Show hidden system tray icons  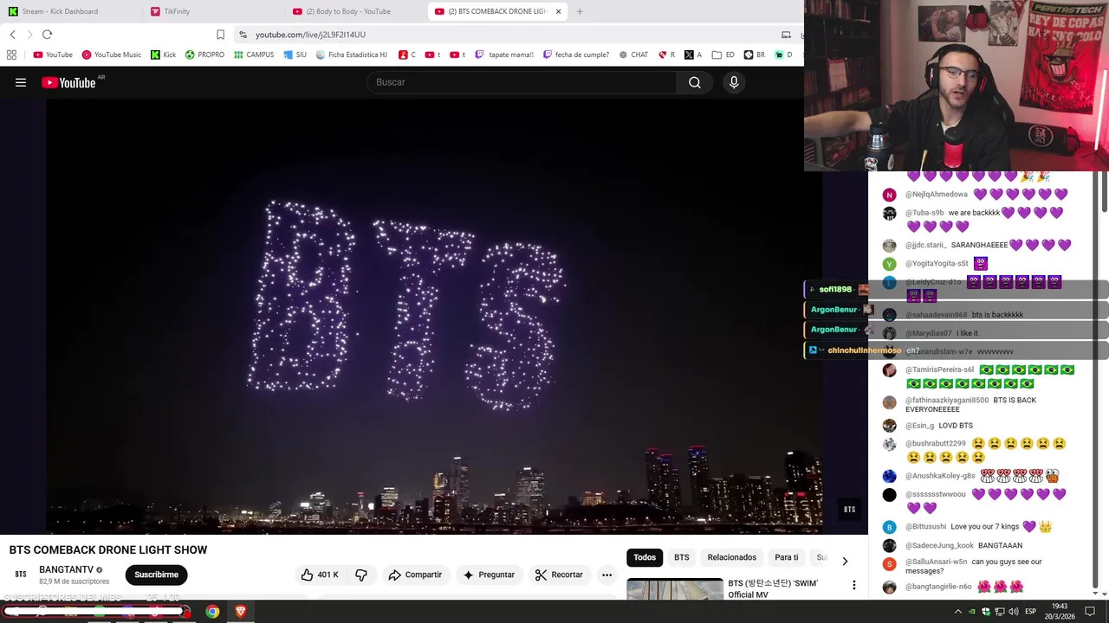(957, 612)
